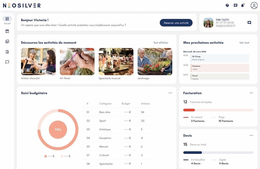Select the Qi-Gong appointment entry
The height and width of the screenshot is (169, 260).
220,58
